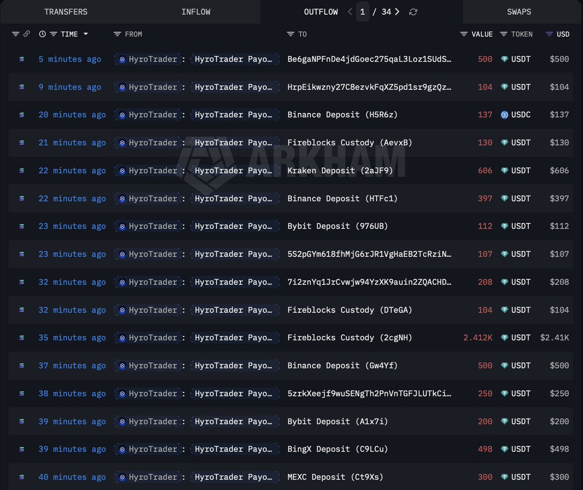
Task: Click USDT token icon in the $2.41K row
Action: [x=504, y=338]
